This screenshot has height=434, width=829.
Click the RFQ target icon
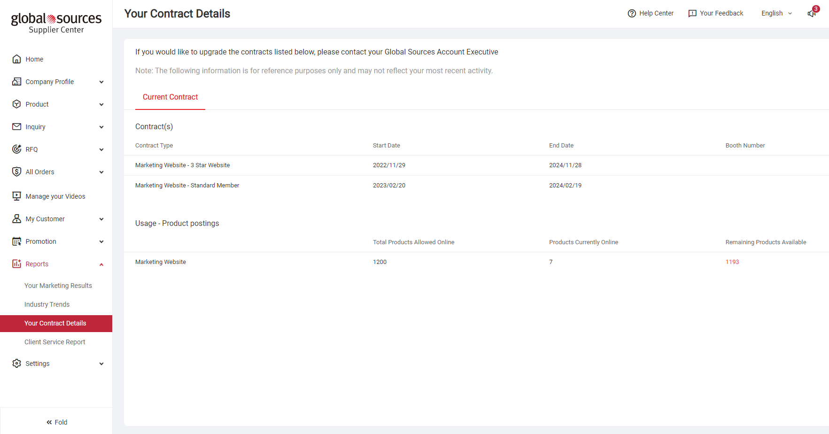17,149
